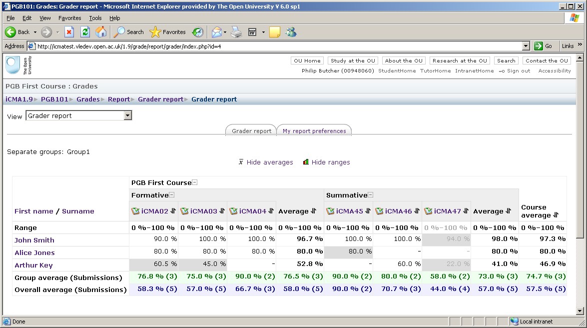Viewport: 587px width, 328px height.
Task: Open Back button history dropdown arrow
Action: click(35, 32)
